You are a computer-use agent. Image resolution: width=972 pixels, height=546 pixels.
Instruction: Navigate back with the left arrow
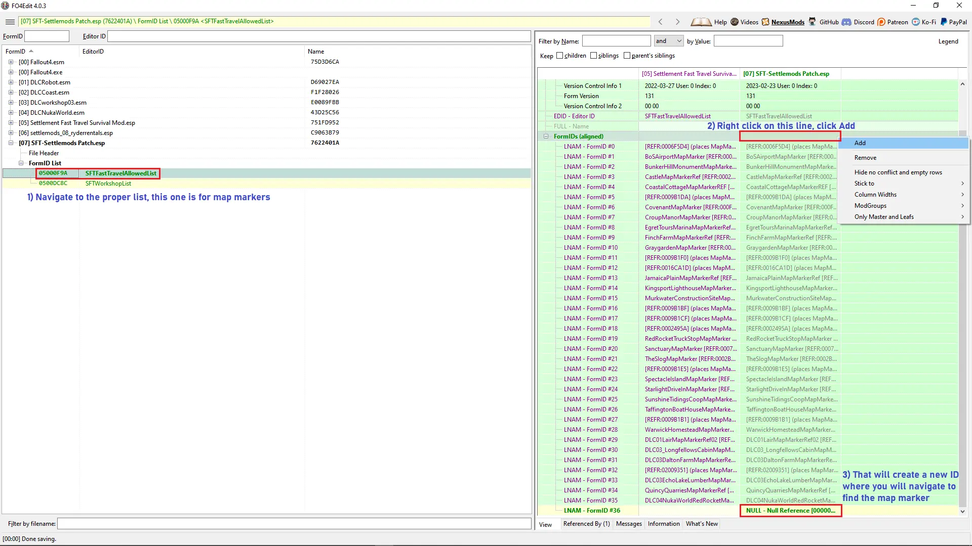(660, 22)
